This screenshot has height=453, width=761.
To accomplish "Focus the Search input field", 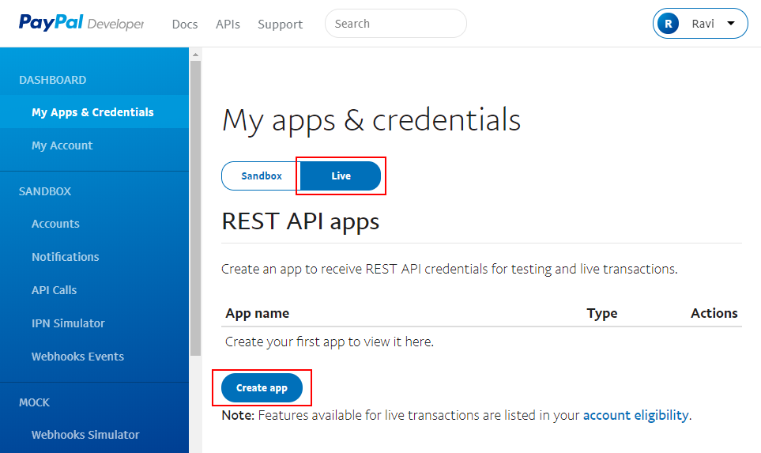I will click(396, 23).
